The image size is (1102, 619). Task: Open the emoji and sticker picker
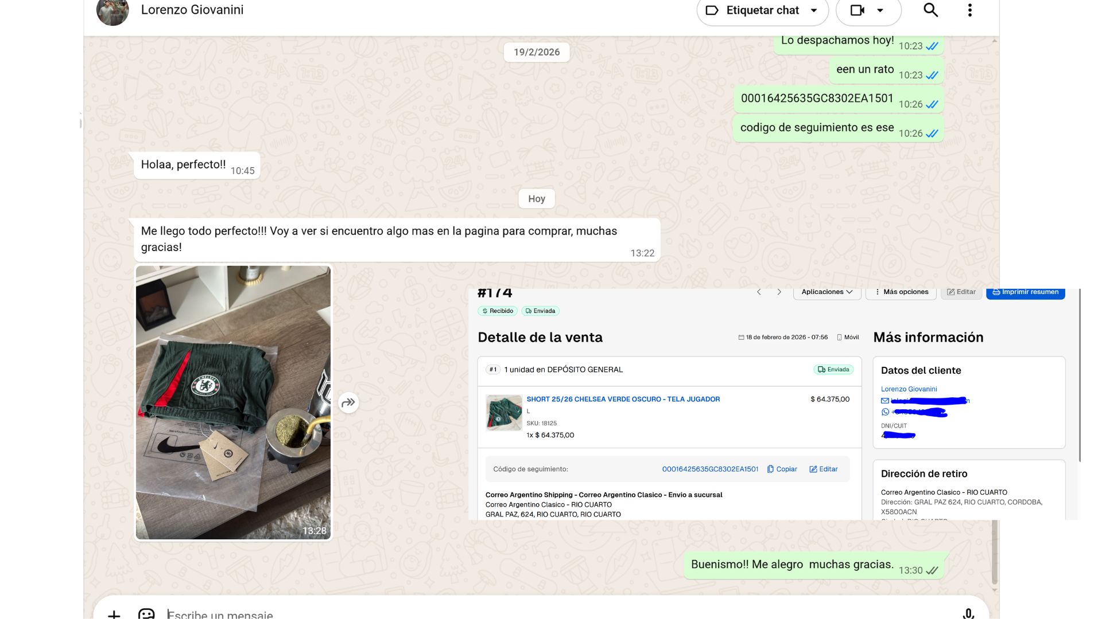click(146, 614)
